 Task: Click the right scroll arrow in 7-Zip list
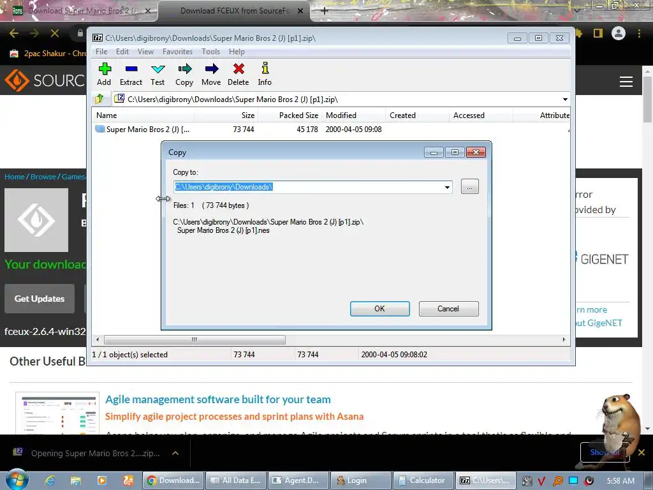click(564, 339)
